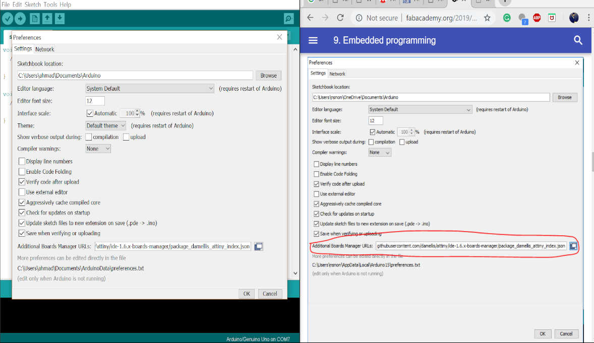The width and height of the screenshot is (594, 343).
Task: Bookmark this page with the star icon
Action: tap(487, 18)
